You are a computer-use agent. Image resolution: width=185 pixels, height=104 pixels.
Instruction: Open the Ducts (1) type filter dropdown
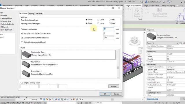pyautogui.click(x=162, y=43)
